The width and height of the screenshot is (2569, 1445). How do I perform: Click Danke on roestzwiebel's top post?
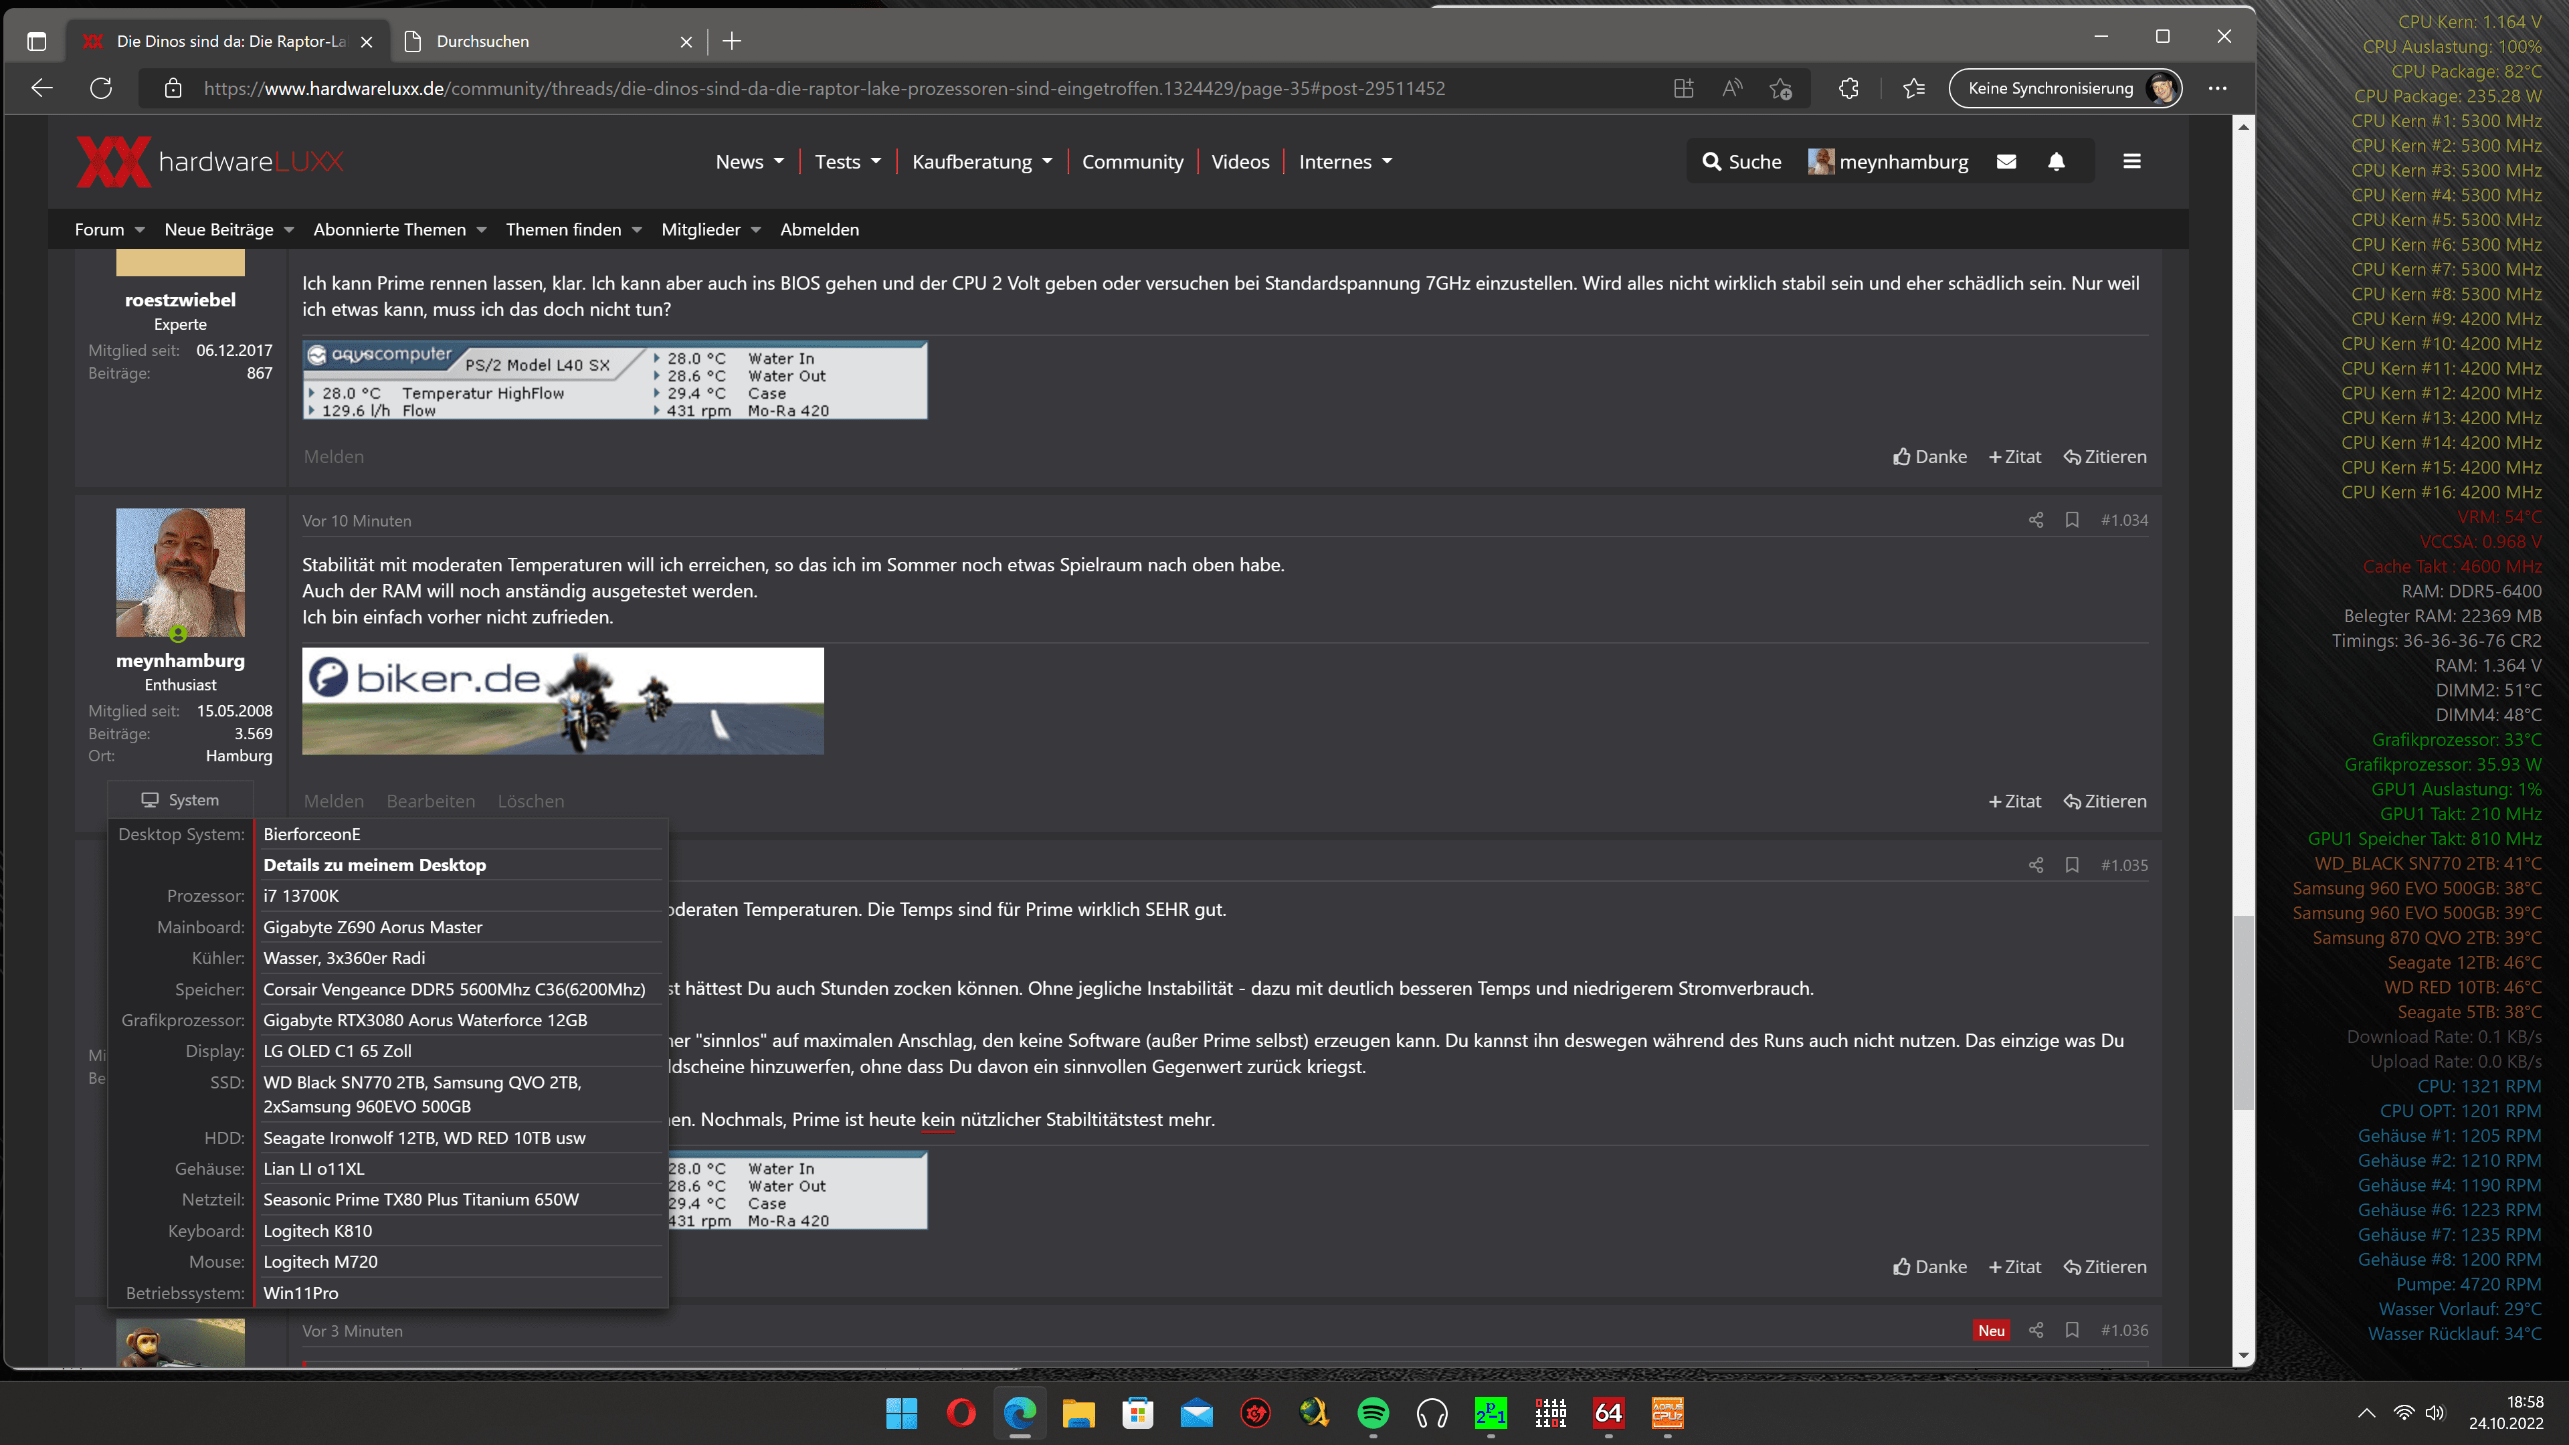pyautogui.click(x=1929, y=457)
